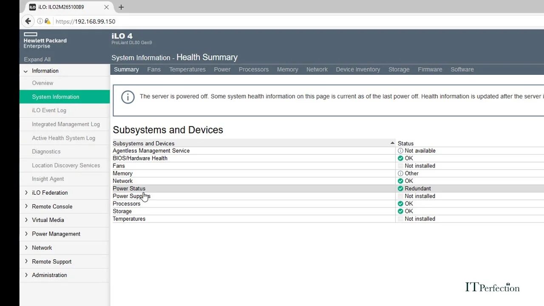Image resolution: width=544 pixels, height=306 pixels.
Task: Expand the iLO Federation section
Action: [x=26, y=193]
